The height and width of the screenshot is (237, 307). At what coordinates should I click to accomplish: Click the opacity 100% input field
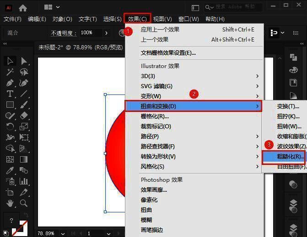pyautogui.click(x=91, y=33)
